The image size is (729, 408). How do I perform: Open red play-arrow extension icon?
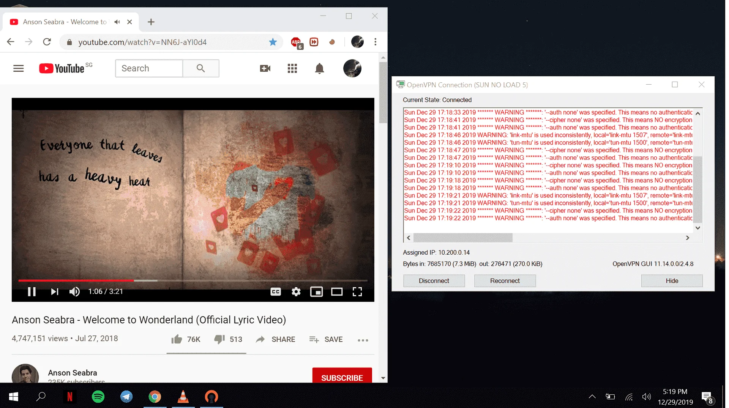(314, 42)
